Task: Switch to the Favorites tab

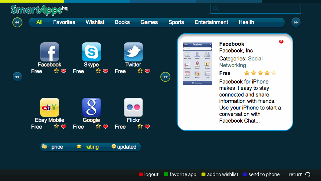Action: pos(64,22)
